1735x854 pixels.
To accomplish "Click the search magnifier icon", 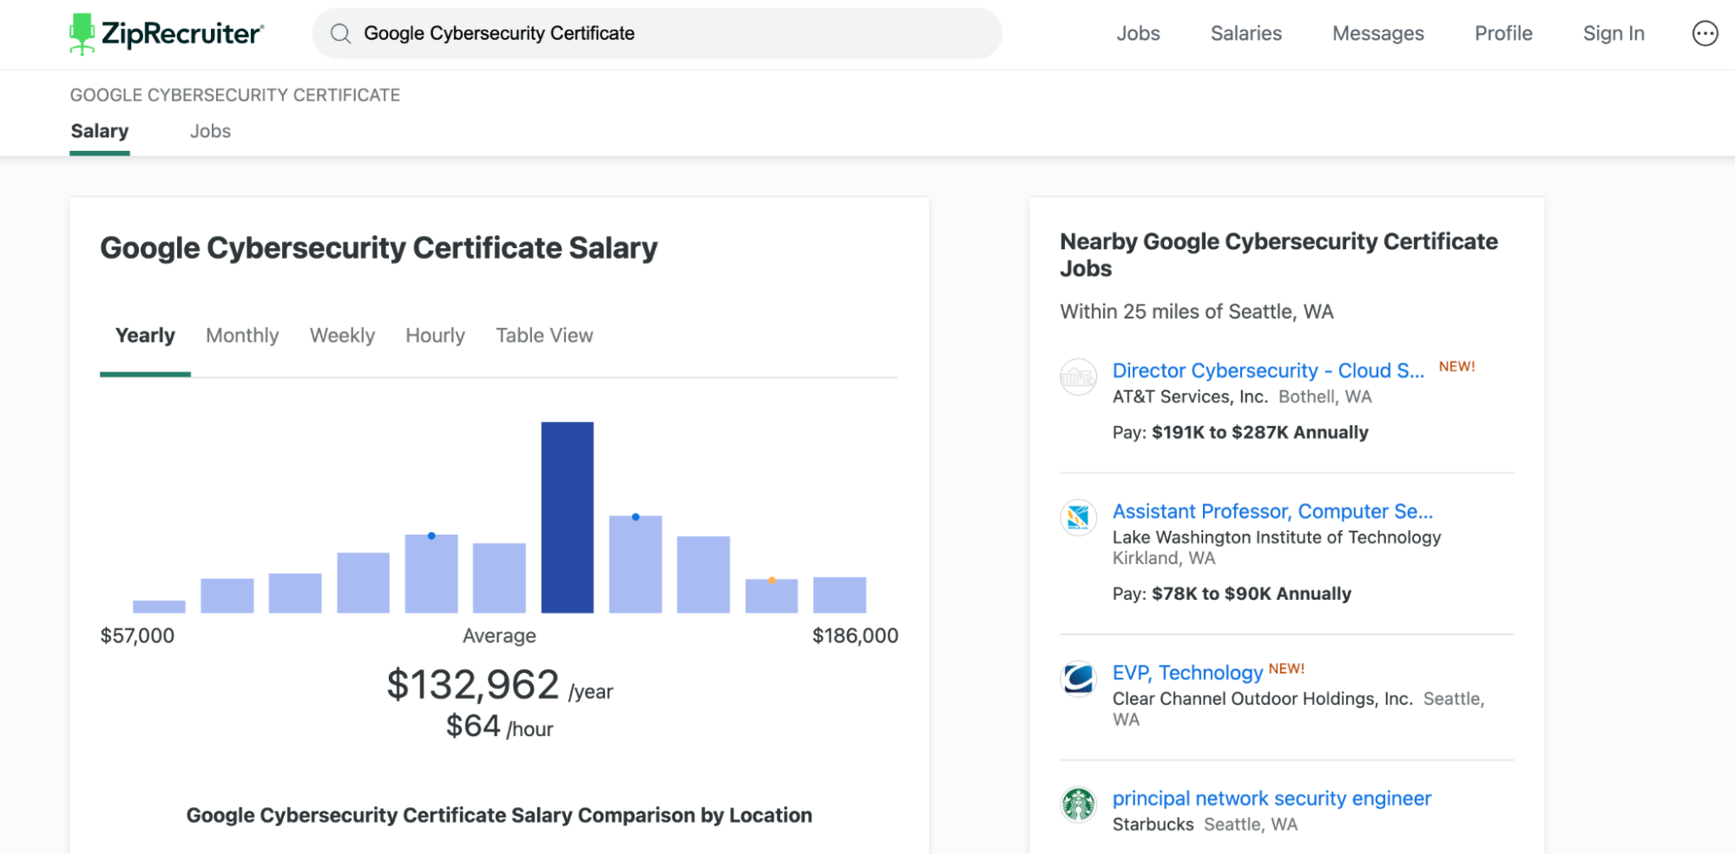I will (x=341, y=34).
